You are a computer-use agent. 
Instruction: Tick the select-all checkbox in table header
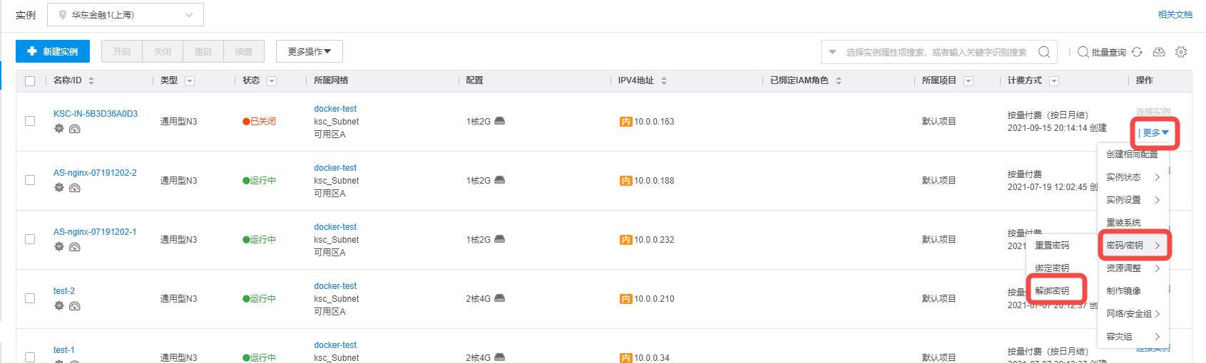click(30, 81)
